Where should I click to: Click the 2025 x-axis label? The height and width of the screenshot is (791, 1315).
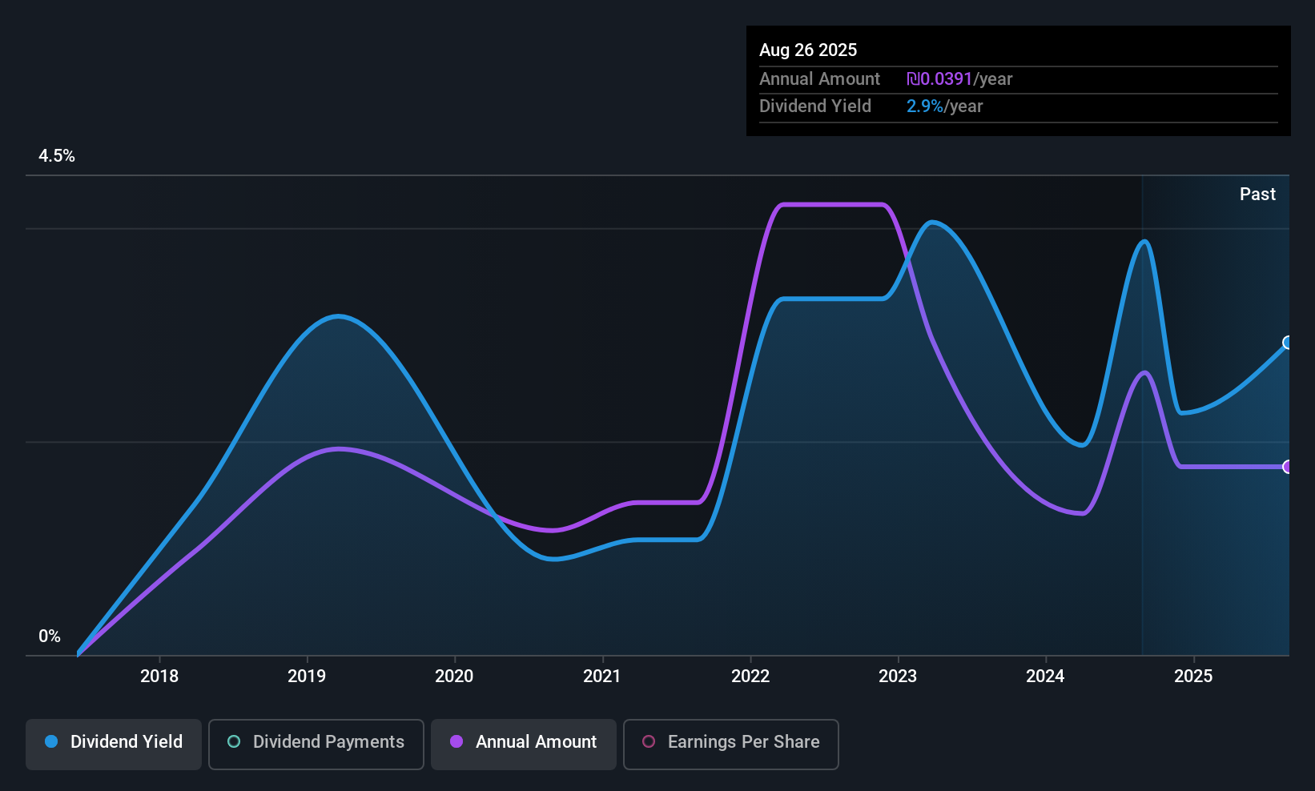coord(1193,676)
